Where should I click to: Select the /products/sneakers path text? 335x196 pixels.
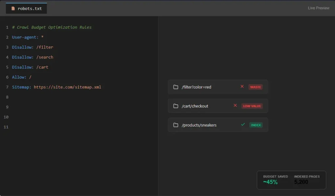coord(199,125)
